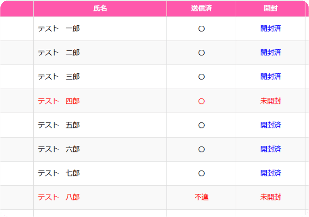The height and width of the screenshot is (217, 309).
Task: Select the name テスト 五郎
Action: click(x=59, y=125)
